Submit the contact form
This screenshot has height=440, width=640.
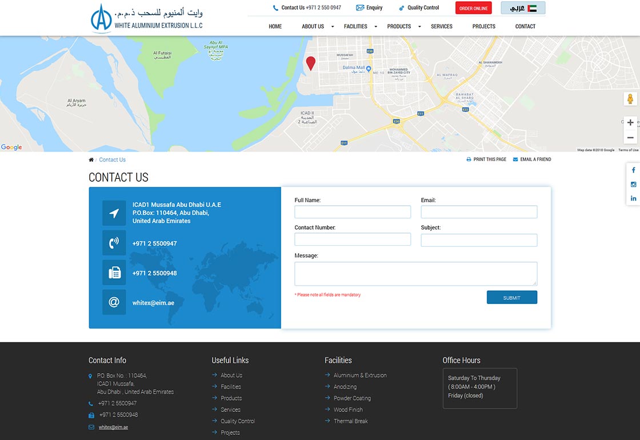click(x=512, y=298)
